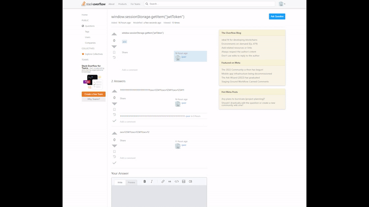The height and width of the screenshot is (207, 369).
Task: Open 'Environments on-demand (Ep. 479)' link
Action: (x=239, y=44)
